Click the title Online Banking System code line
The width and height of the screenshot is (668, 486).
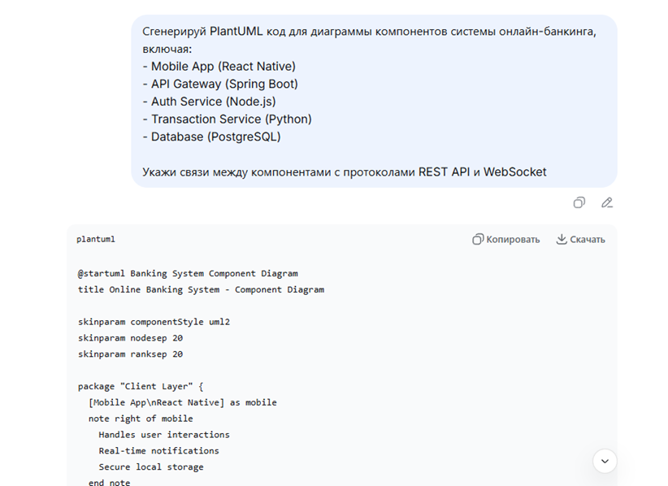pyautogui.click(x=201, y=289)
